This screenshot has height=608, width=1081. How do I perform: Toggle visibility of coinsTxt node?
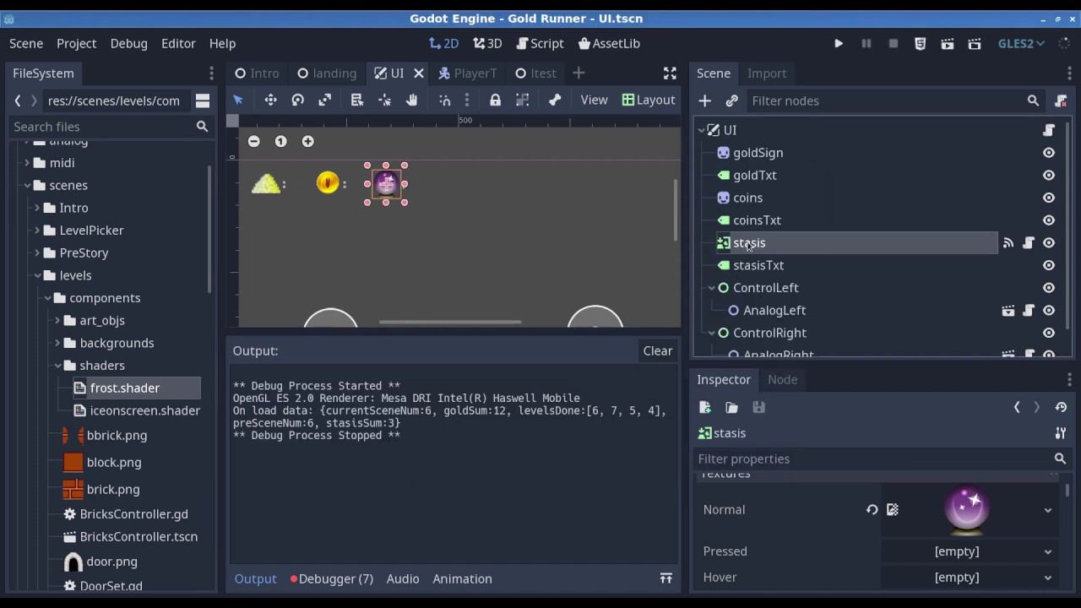coord(1048,220)
